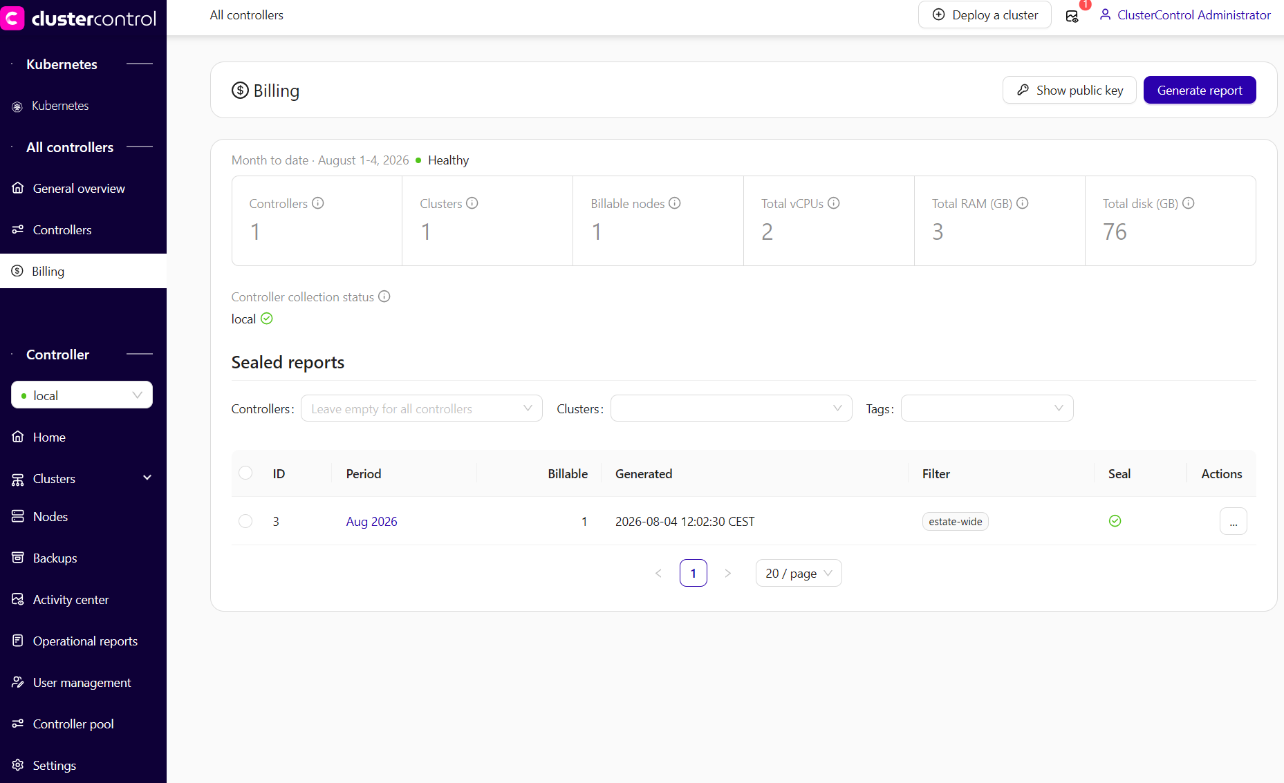Screen dimensions: 1284x783
Task: Collapse the Kubernetes sidebar section
Action: (140, 64)
